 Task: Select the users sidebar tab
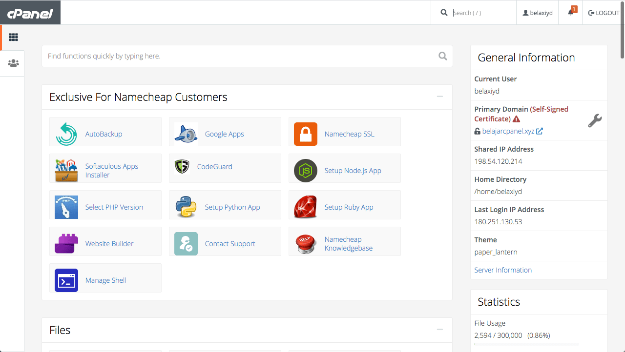click(x=13, y=63)
